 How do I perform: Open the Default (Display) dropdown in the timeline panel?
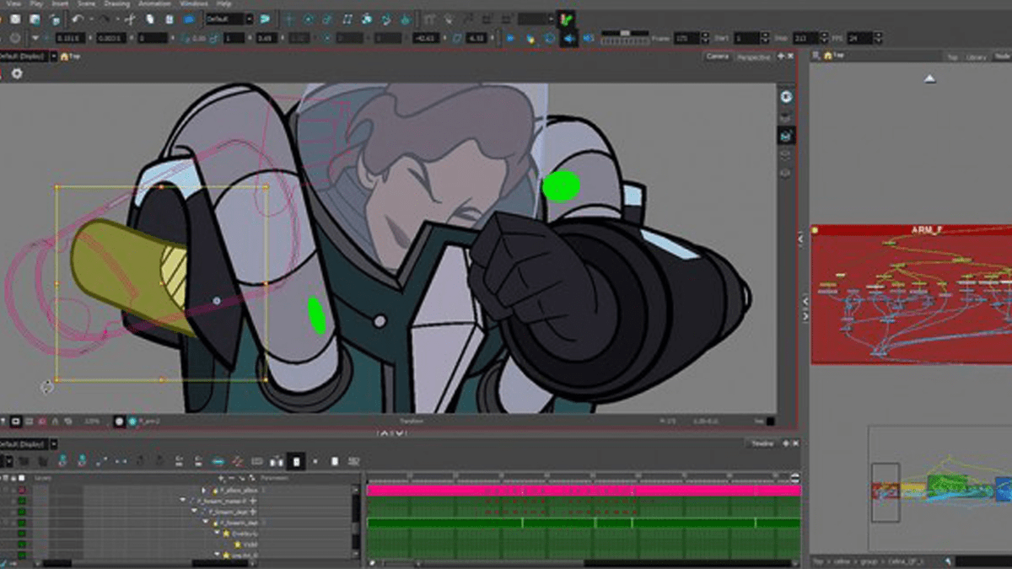pos(27,443)
